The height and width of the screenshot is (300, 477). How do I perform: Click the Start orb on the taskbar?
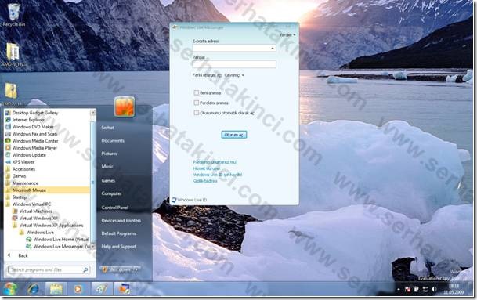[10, 288]
